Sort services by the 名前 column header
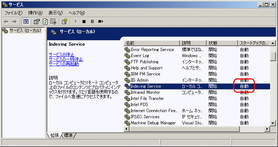Viewport: 278px width, 147px height. coord(151,43)
